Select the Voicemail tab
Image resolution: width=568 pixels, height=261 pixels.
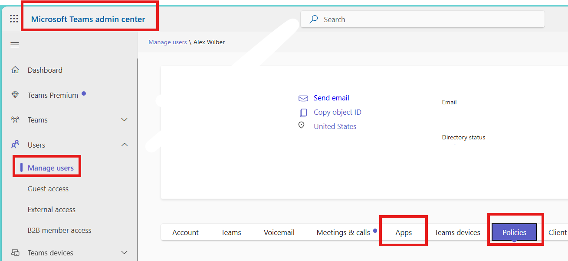click(x=279, y=232)
